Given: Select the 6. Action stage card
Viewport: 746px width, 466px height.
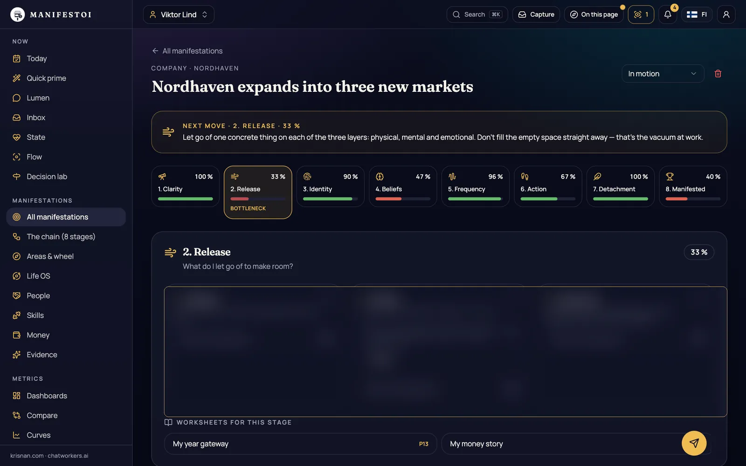Looking at the screenshot, I should click(548, 186).
